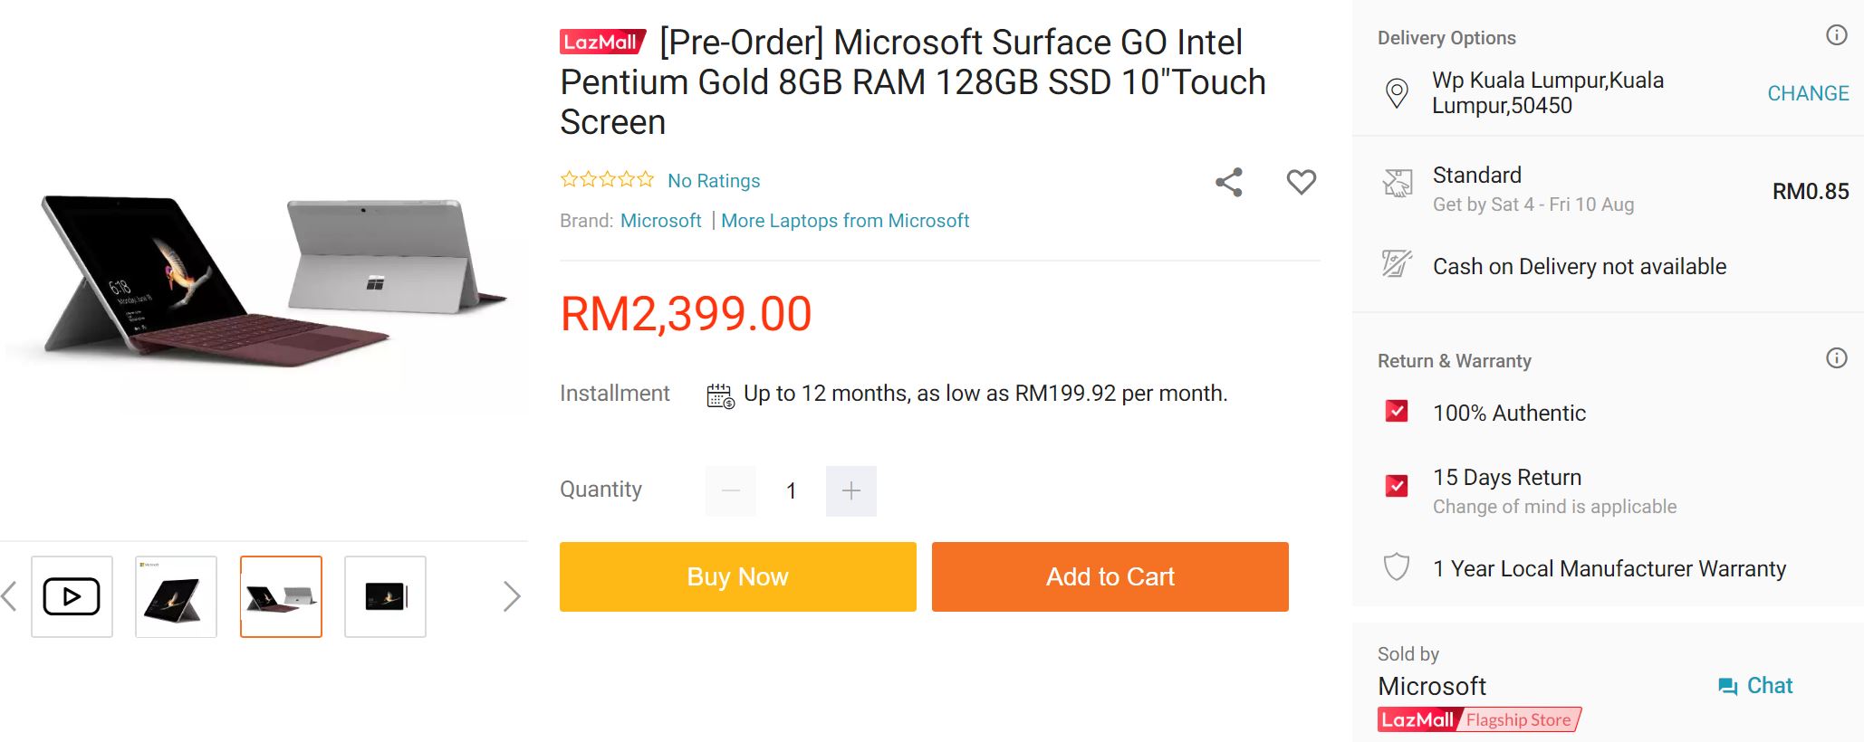The height and width of the screenshot is (742, 1864).
Task: Click the installment calendar icon
Action: 720,395
